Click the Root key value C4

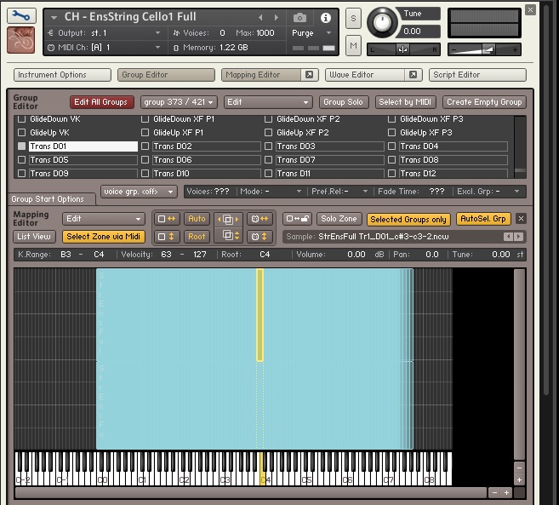[x=265, y=255]
